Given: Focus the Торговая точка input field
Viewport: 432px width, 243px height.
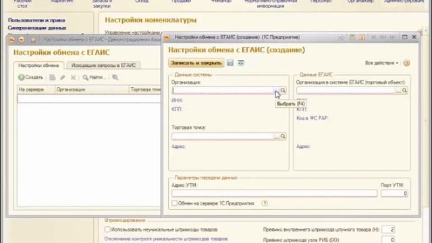Looking at the screenshot, I should point(223,136).
